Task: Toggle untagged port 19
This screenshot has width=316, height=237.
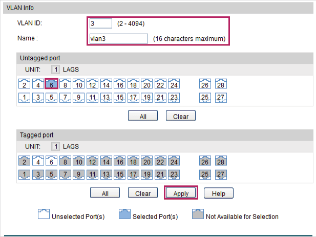Action: coord(146,98)
